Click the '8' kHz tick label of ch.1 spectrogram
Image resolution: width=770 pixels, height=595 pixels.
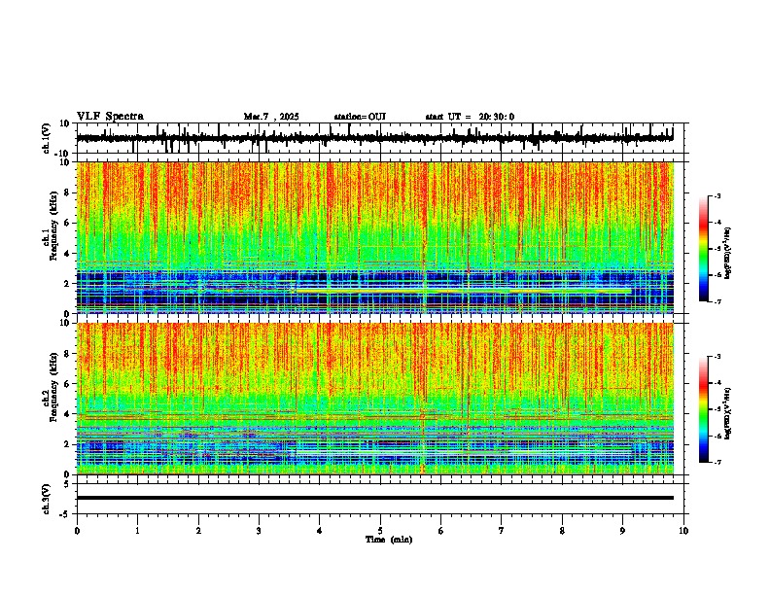click(68, 192)
